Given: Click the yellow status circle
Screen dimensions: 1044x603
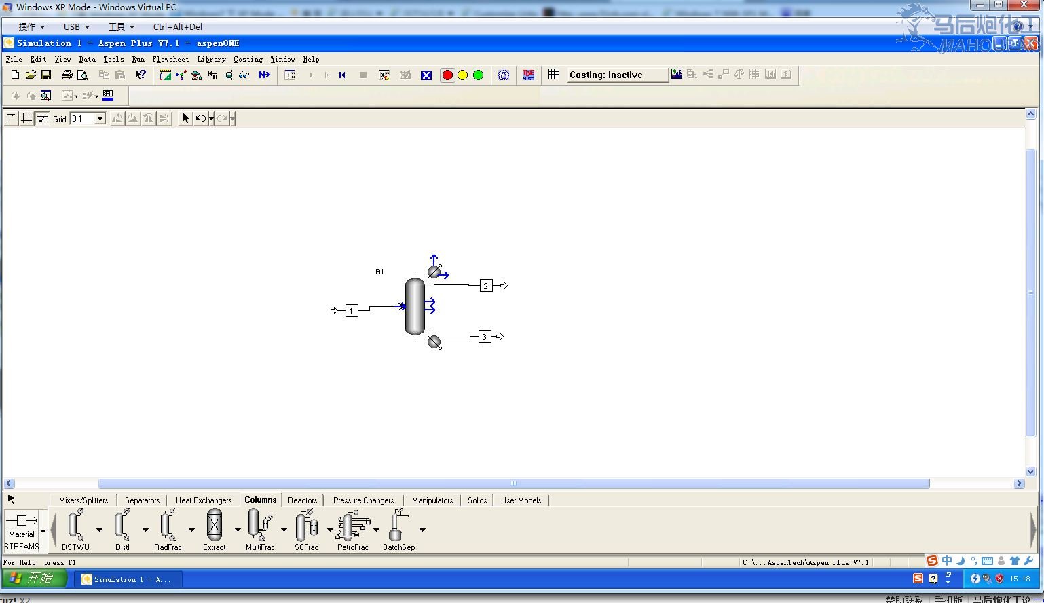Looking at the screenshot, I should (463, 75).
